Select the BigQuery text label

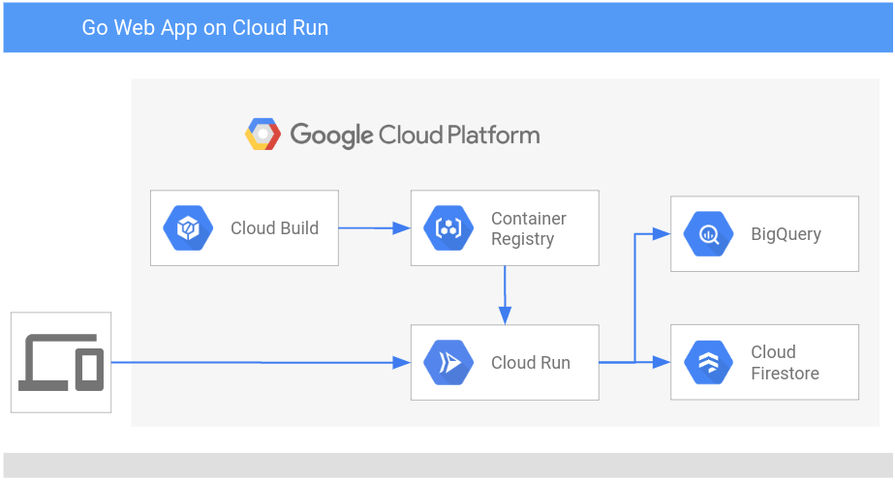click(786, 234)
